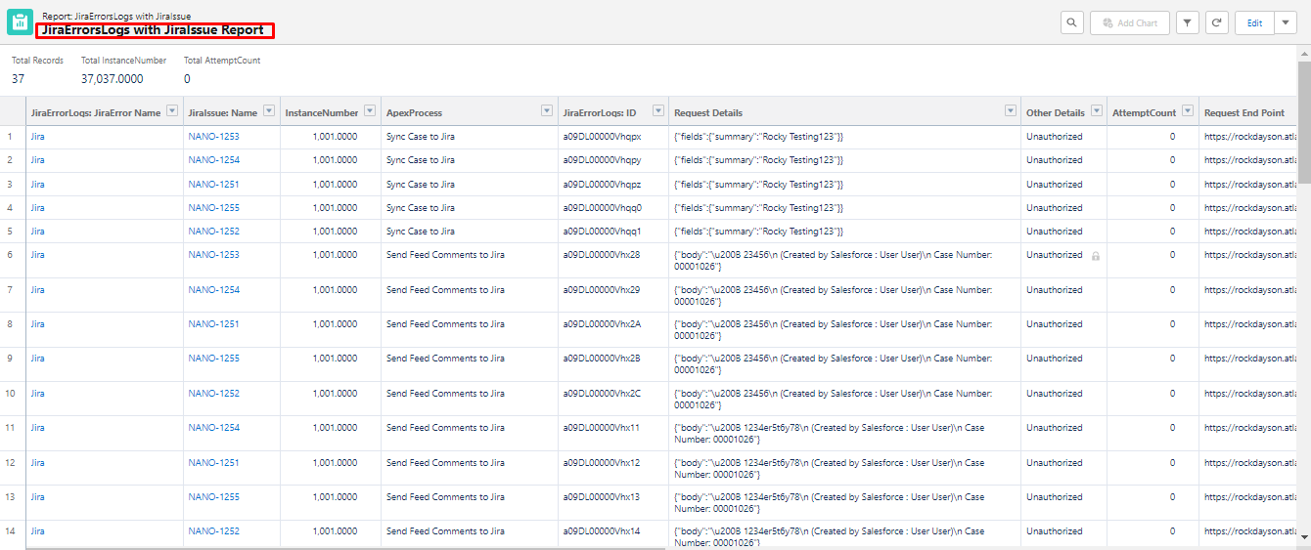Open InstanceNumber column menu arrow
This screenshot has width=1311, height=550.
coord(370,111)
